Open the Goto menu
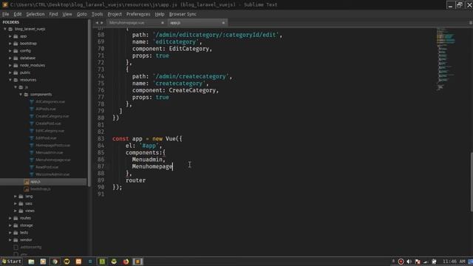 click(82, 14)
